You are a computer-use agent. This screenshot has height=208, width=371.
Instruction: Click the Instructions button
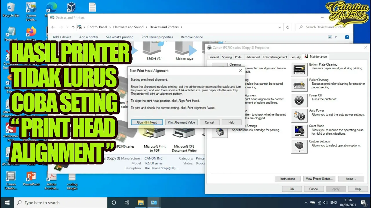point(288,179)
